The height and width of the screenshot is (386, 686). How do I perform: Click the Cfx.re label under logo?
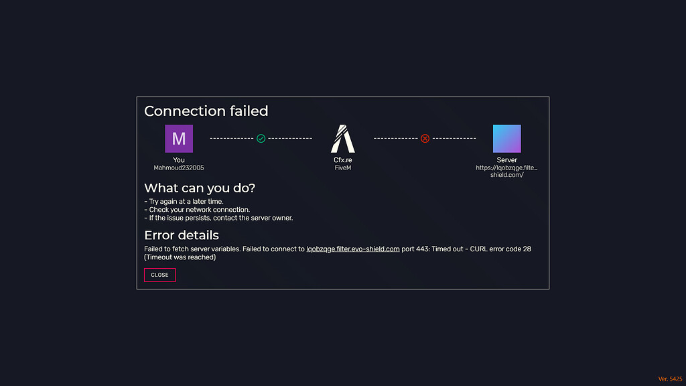pyautogui.click(x=342, y=159)
